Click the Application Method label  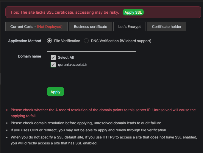pyautogui.click(x=25, y=41)
